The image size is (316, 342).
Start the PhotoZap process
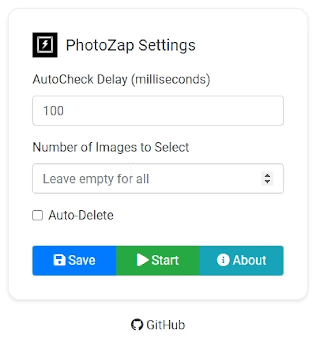[158, 261]
